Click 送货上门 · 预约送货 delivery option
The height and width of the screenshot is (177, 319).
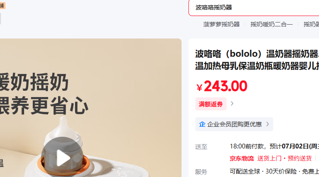point(284,158)
